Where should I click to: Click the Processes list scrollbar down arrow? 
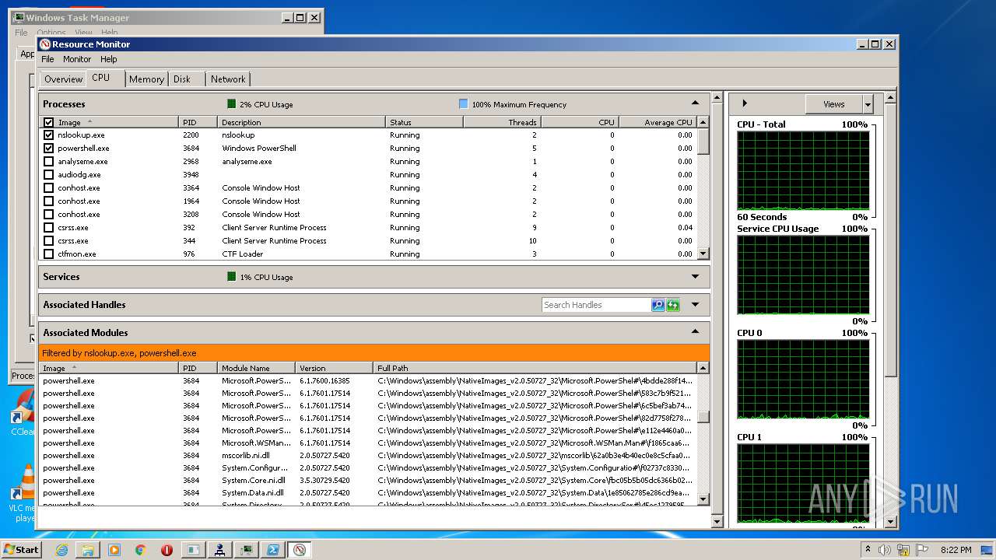tap(703, 254)
